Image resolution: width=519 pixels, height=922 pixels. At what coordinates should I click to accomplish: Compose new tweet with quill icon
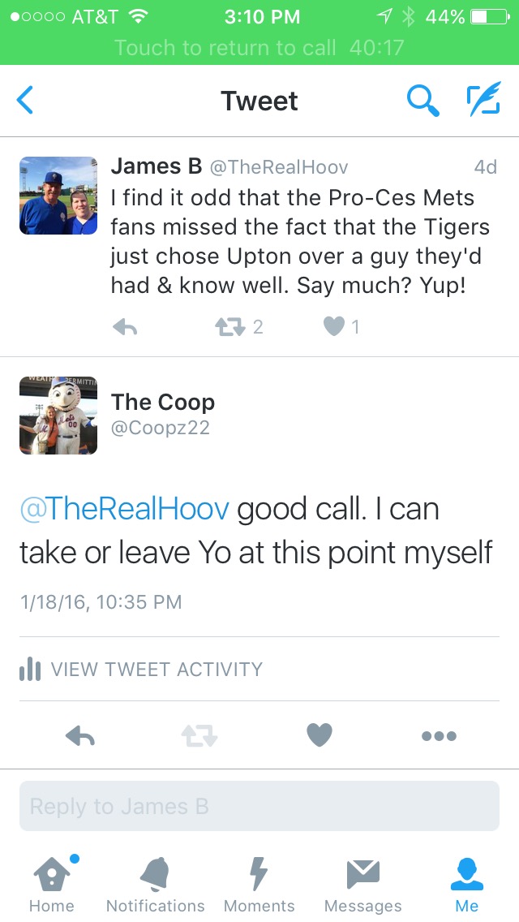483,101
